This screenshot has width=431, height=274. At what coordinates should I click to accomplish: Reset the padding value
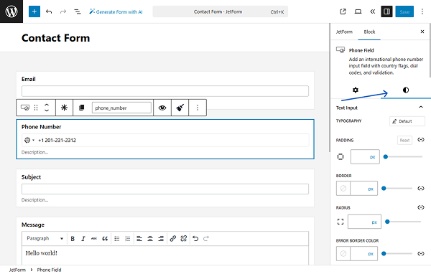(x=404, y=141)
